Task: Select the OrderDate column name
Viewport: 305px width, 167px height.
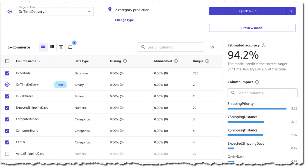Action: coord(23,73)
